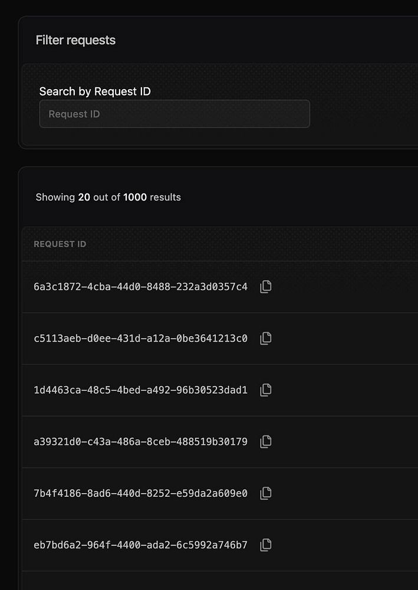Screen dimensions: 418x590
Task: Select ID text 6a3c1872-4cba-44d0-8488-232a3d0357c4
Action: tap(140, 287)
